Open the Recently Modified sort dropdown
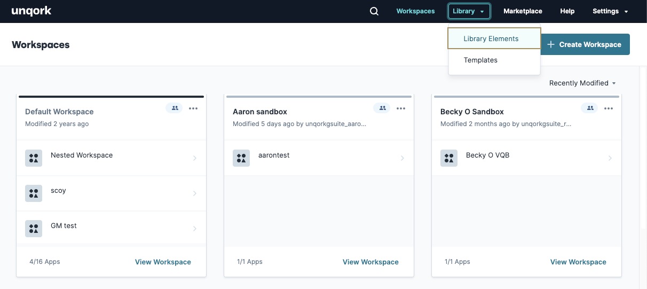The image size is (647, 289). (x=582, y=83)
